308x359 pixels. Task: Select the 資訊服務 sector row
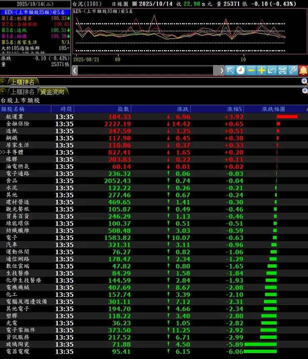(154, 337)
